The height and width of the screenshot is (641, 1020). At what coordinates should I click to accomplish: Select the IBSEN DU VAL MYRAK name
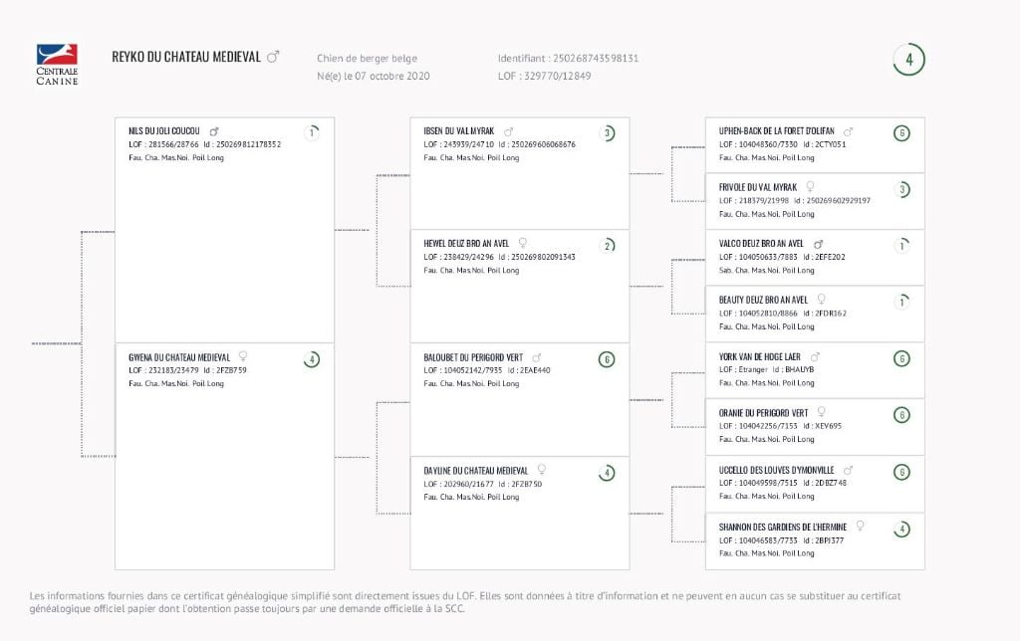(459, 131)
